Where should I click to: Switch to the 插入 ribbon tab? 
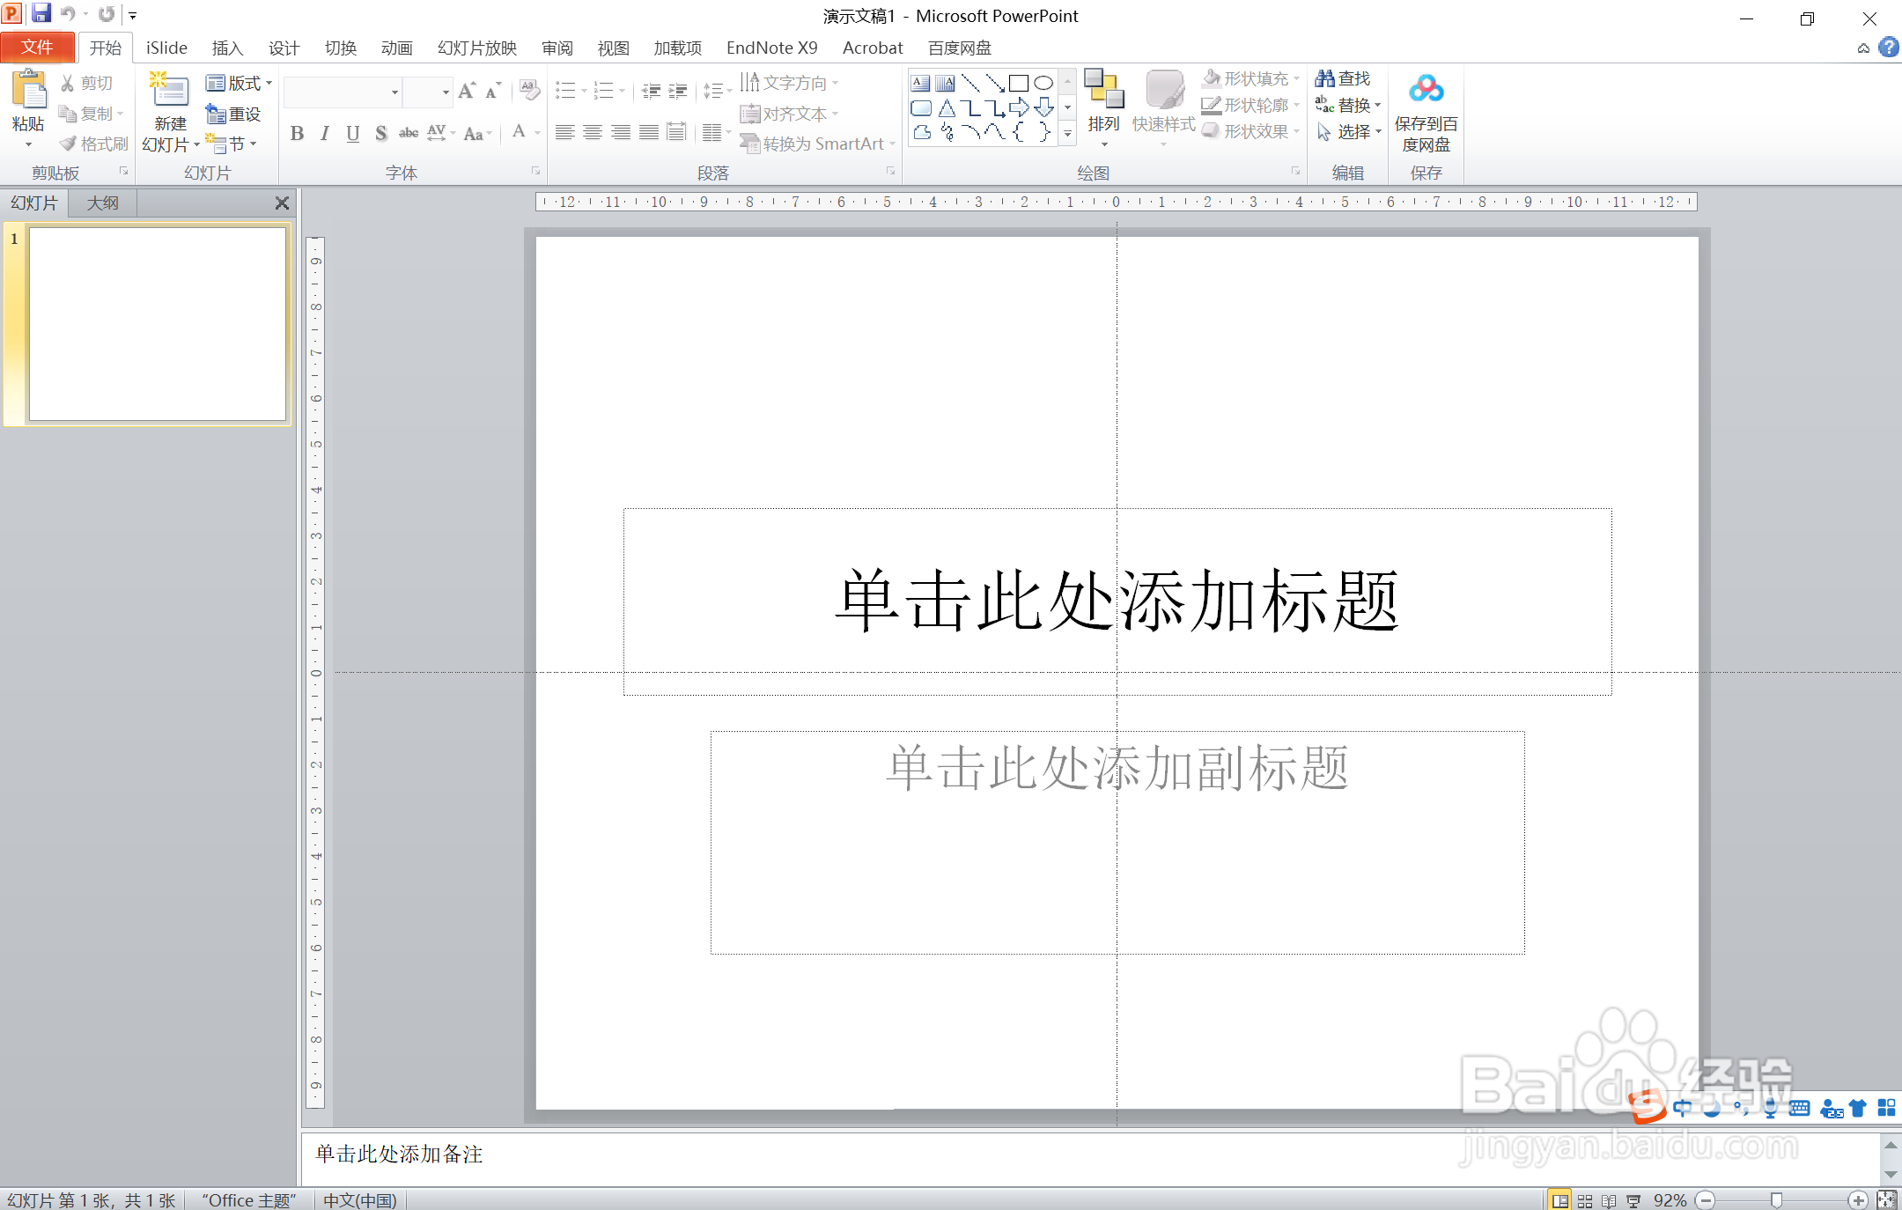tap(226, 48)
